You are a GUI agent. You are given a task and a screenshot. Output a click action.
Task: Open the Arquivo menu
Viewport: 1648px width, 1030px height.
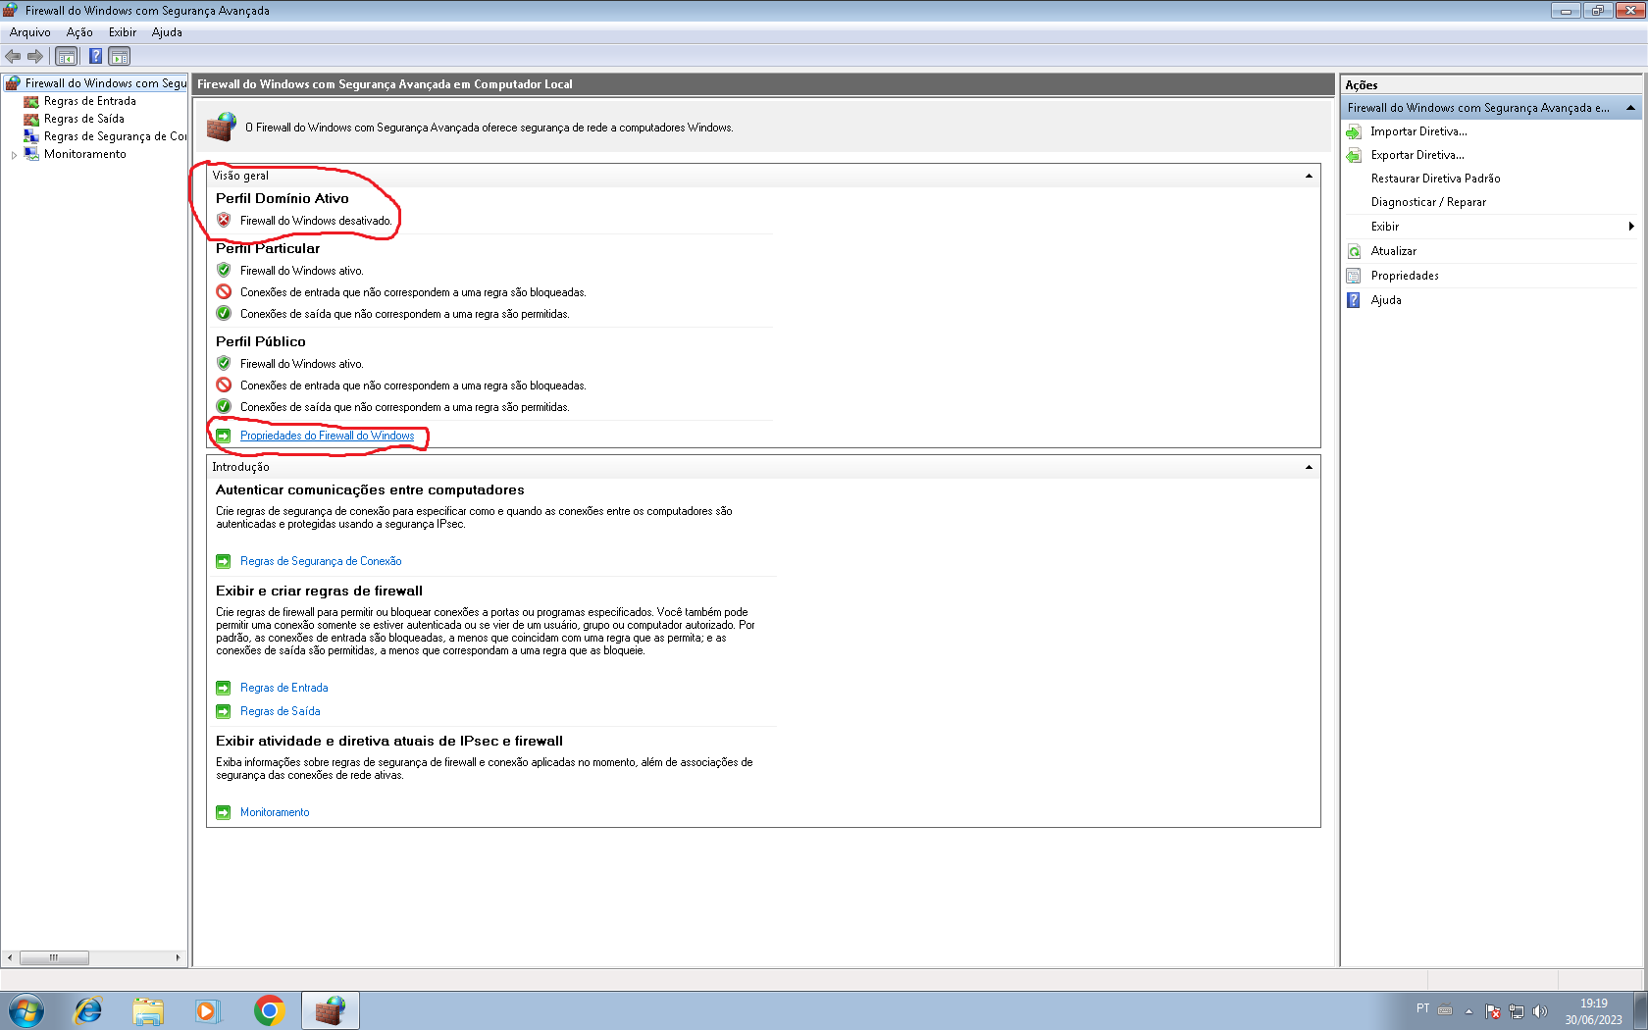pyautogui.click(x=29, y=32)
